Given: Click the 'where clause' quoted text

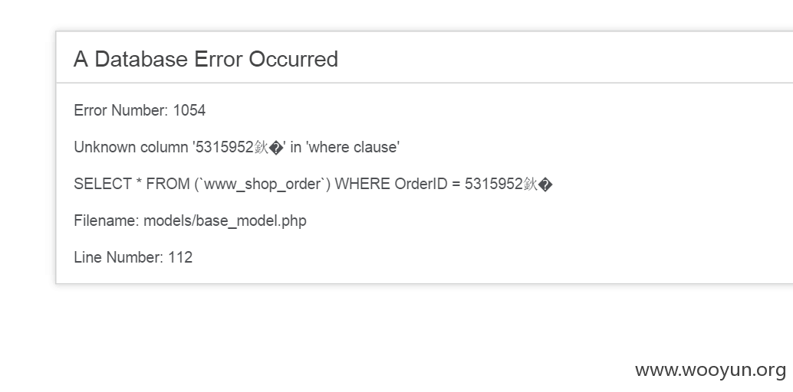Looking at the screenshot, I should [353, 147].
